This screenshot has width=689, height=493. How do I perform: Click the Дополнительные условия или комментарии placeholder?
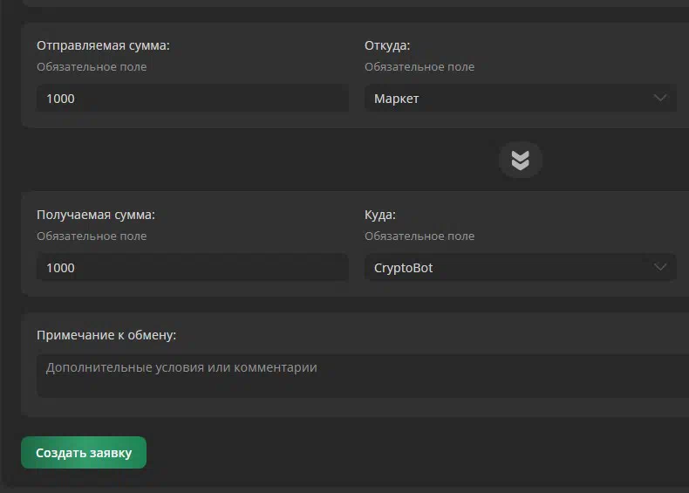click(181, 367)
